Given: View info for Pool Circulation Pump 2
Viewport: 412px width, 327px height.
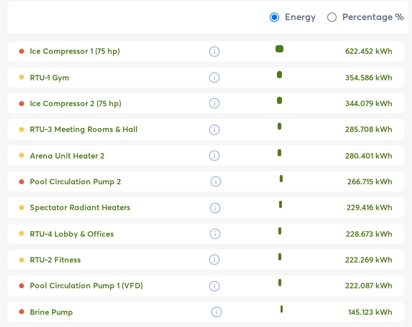Looking at the screenshot, I should [216, 182].
